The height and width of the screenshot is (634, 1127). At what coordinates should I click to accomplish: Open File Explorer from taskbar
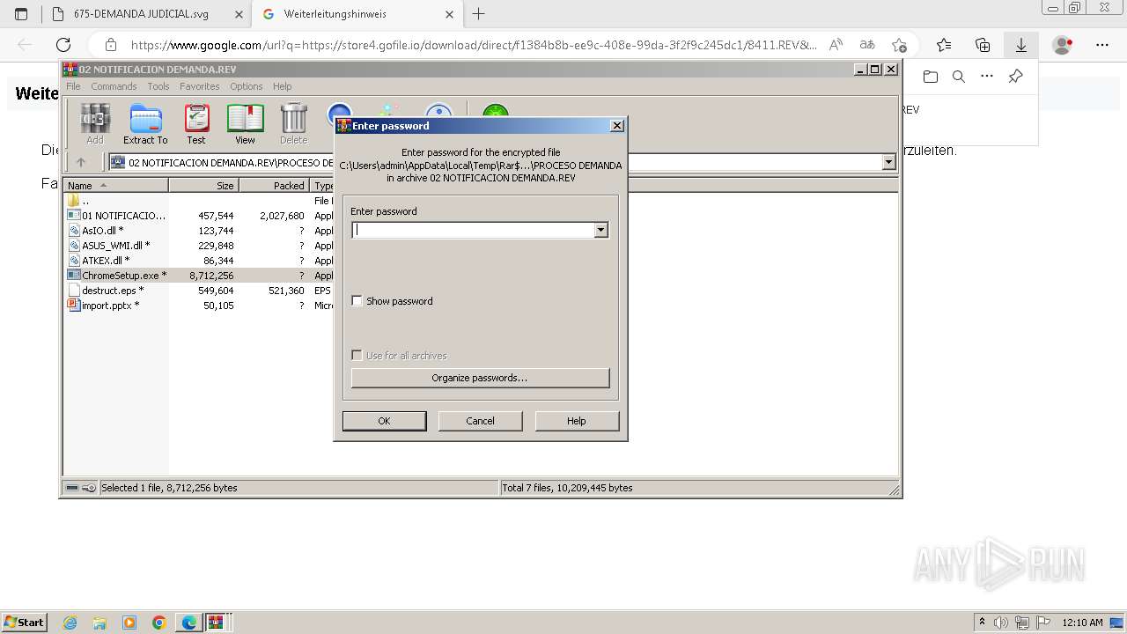99,623
